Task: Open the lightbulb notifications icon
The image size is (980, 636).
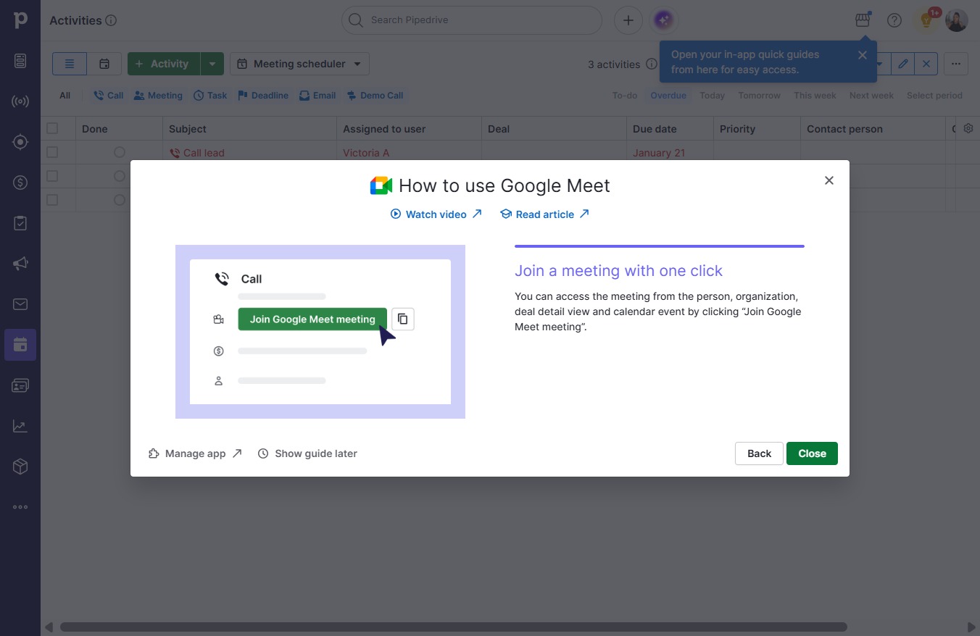Action: click(926, 20)
